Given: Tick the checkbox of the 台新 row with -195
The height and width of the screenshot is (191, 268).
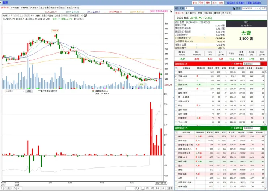Looking at the screenshot, I should click(x=176, y=178).
